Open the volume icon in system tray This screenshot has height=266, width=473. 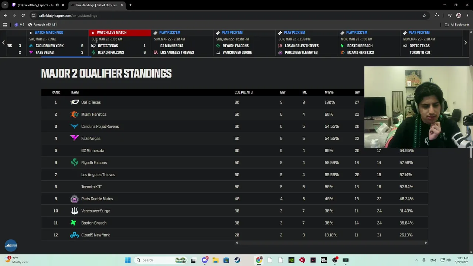coord(449,260)
